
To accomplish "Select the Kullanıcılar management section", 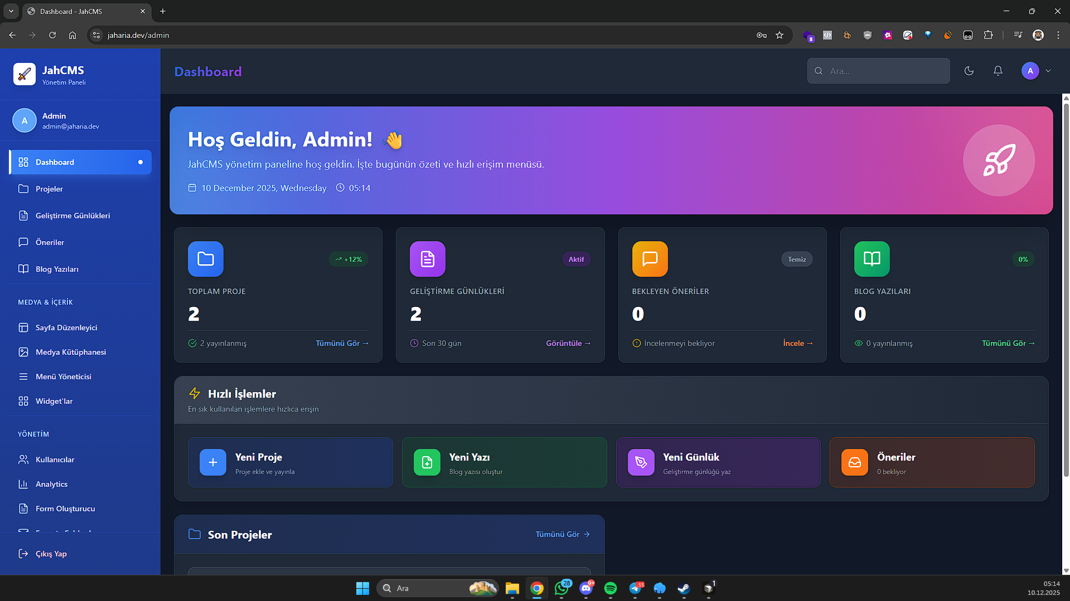I will (x=54, y=460).
